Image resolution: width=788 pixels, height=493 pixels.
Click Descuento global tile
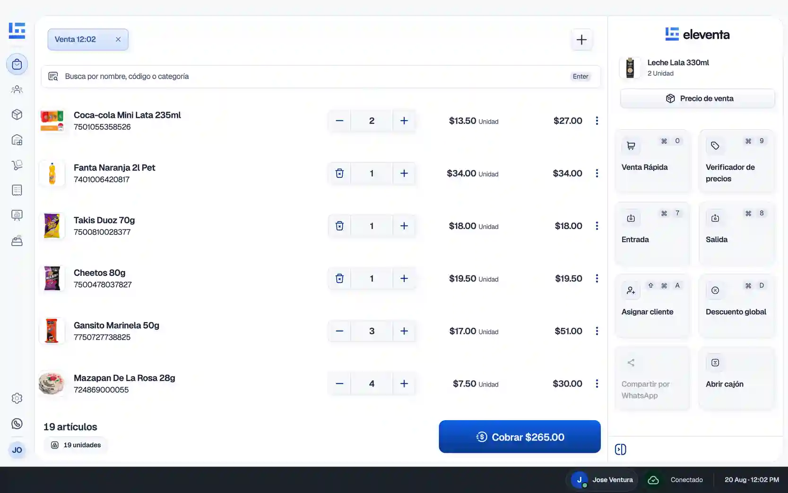pos(736,306)
